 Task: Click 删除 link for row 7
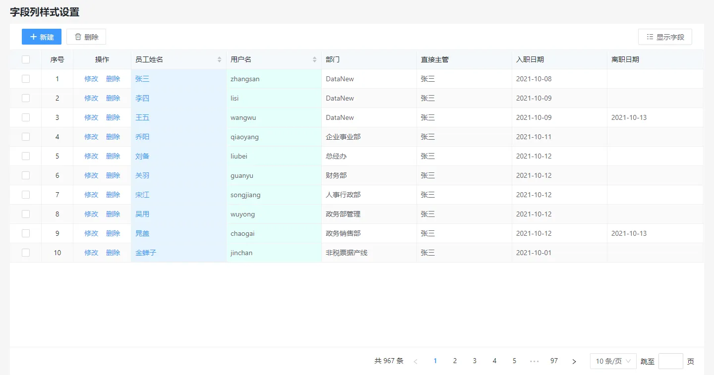113,195
